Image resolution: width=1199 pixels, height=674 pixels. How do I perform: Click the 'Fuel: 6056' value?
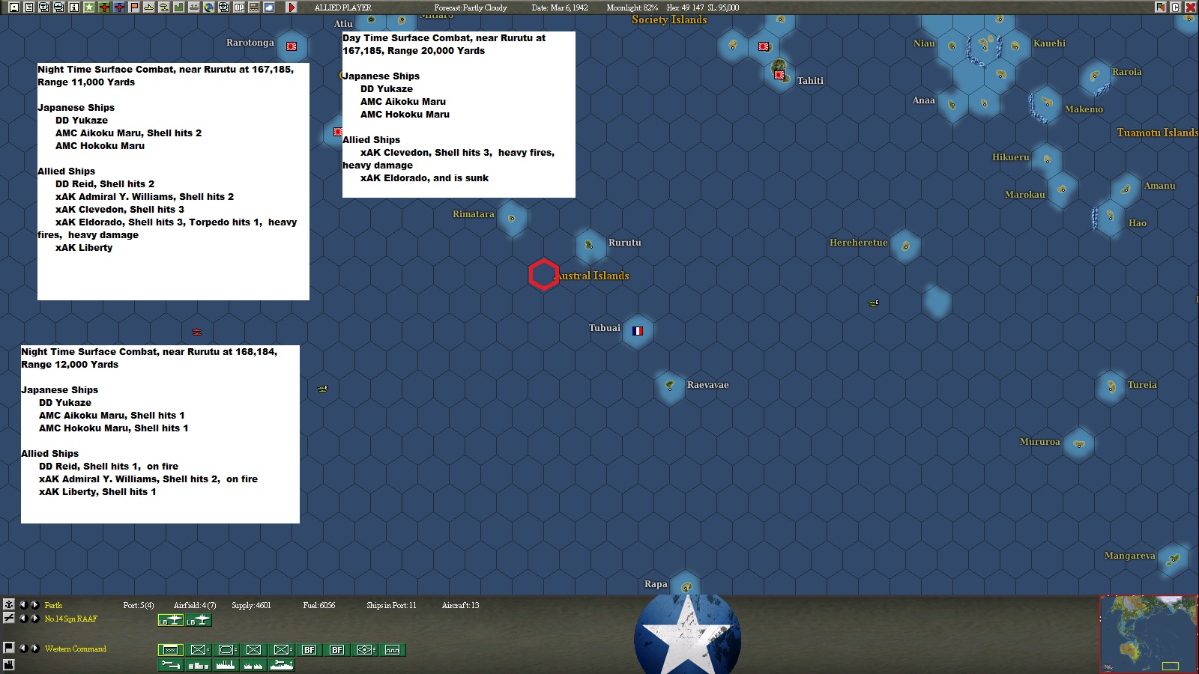pyautogui.click(x=319, y=605)
